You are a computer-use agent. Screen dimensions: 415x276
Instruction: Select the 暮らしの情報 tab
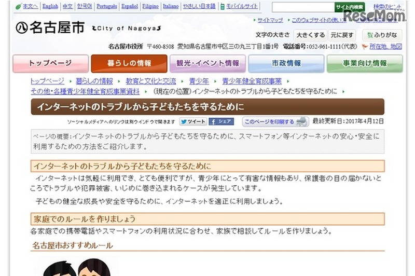click(129, 63)
